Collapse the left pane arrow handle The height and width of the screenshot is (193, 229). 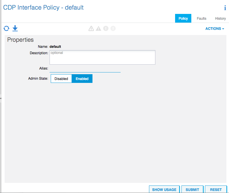point(1,99)
